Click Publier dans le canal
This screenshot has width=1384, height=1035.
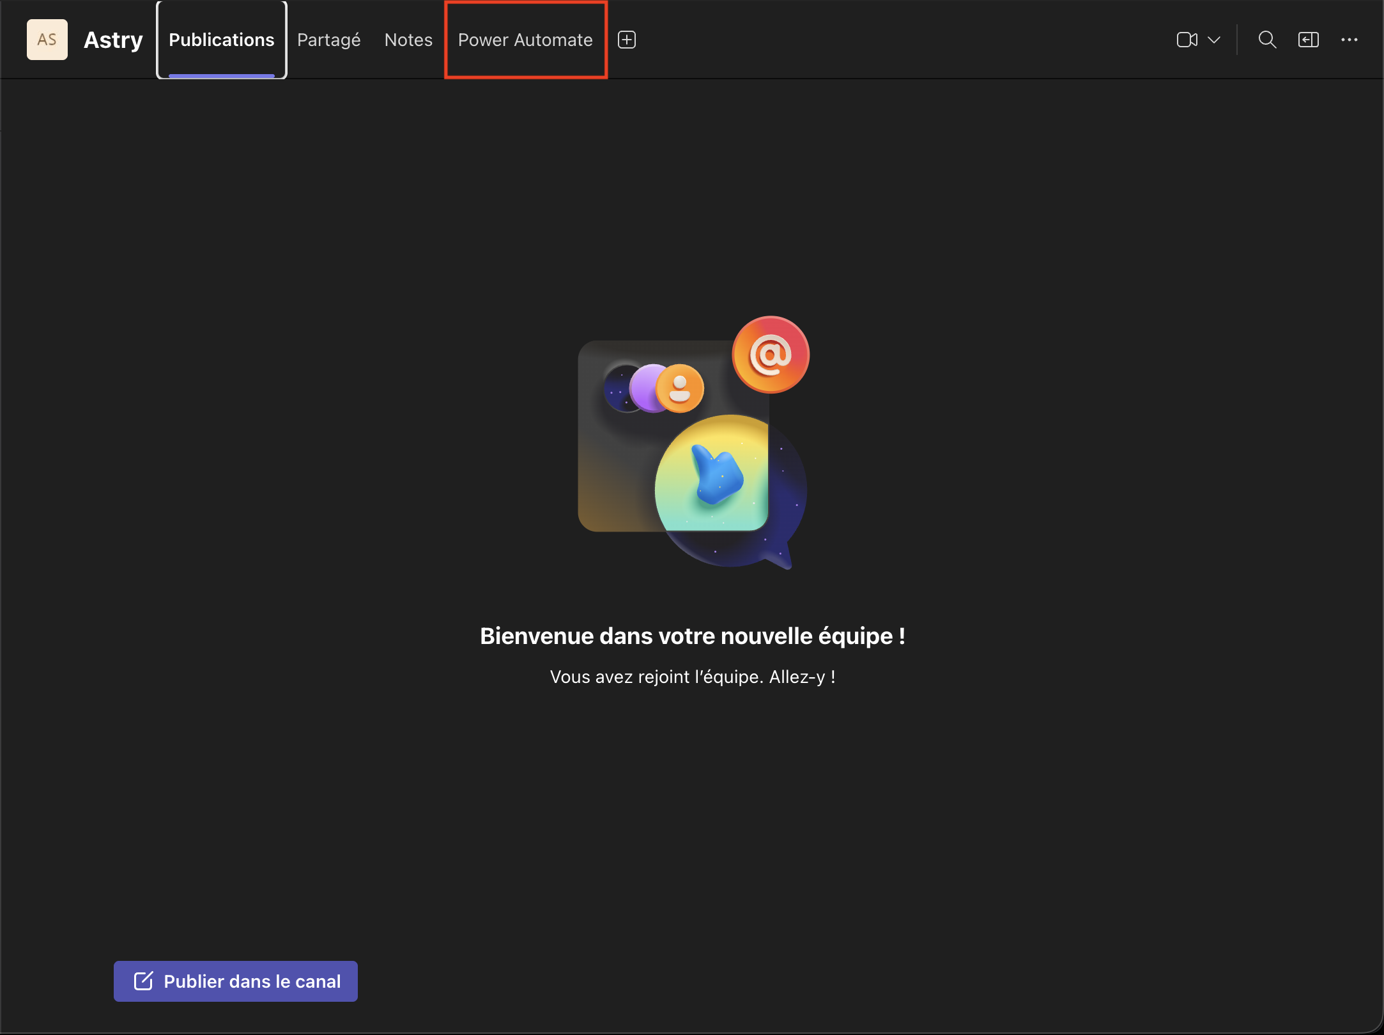pos(235,981)
